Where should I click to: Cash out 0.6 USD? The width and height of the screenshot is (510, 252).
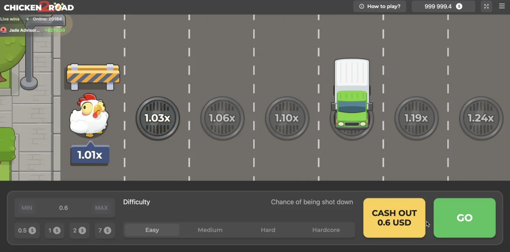(394, 218)
